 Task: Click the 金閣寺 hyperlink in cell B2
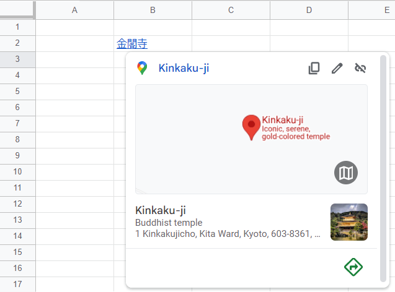[132, 44]
